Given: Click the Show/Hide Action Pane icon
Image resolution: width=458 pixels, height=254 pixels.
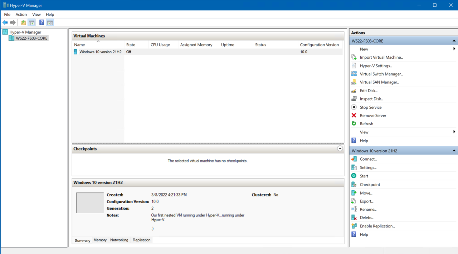Looking at the screenshot, I should 50,23.
